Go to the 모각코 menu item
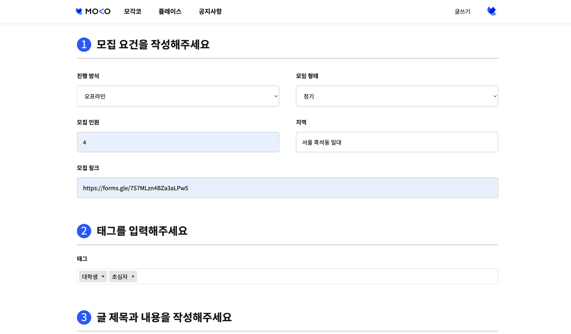This screenshot has width=571, height=334. pyautogui.click(x=132, y=11)
